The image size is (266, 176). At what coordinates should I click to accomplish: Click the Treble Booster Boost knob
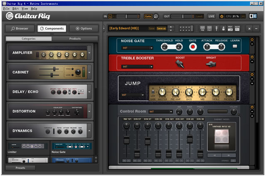tap(180, 64)
